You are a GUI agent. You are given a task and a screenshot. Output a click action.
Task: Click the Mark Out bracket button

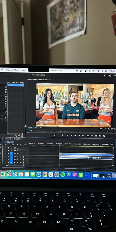(62, 135)
